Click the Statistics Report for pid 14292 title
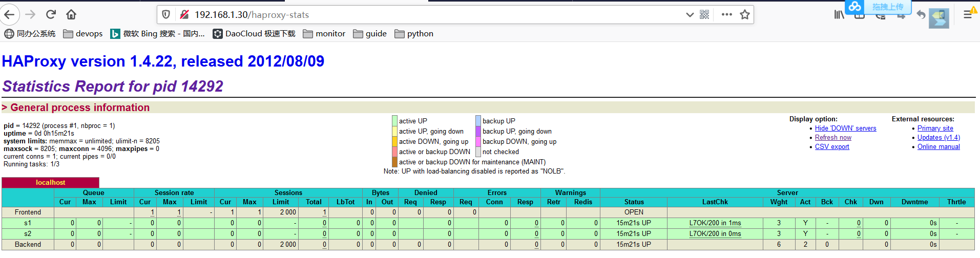 pyautogui.click(x=113, y=86)
